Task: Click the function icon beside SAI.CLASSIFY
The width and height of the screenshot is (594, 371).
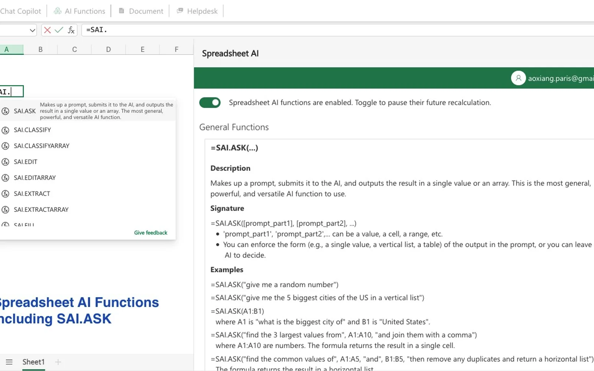Action: pyautogui.click(x=6, y=130)
